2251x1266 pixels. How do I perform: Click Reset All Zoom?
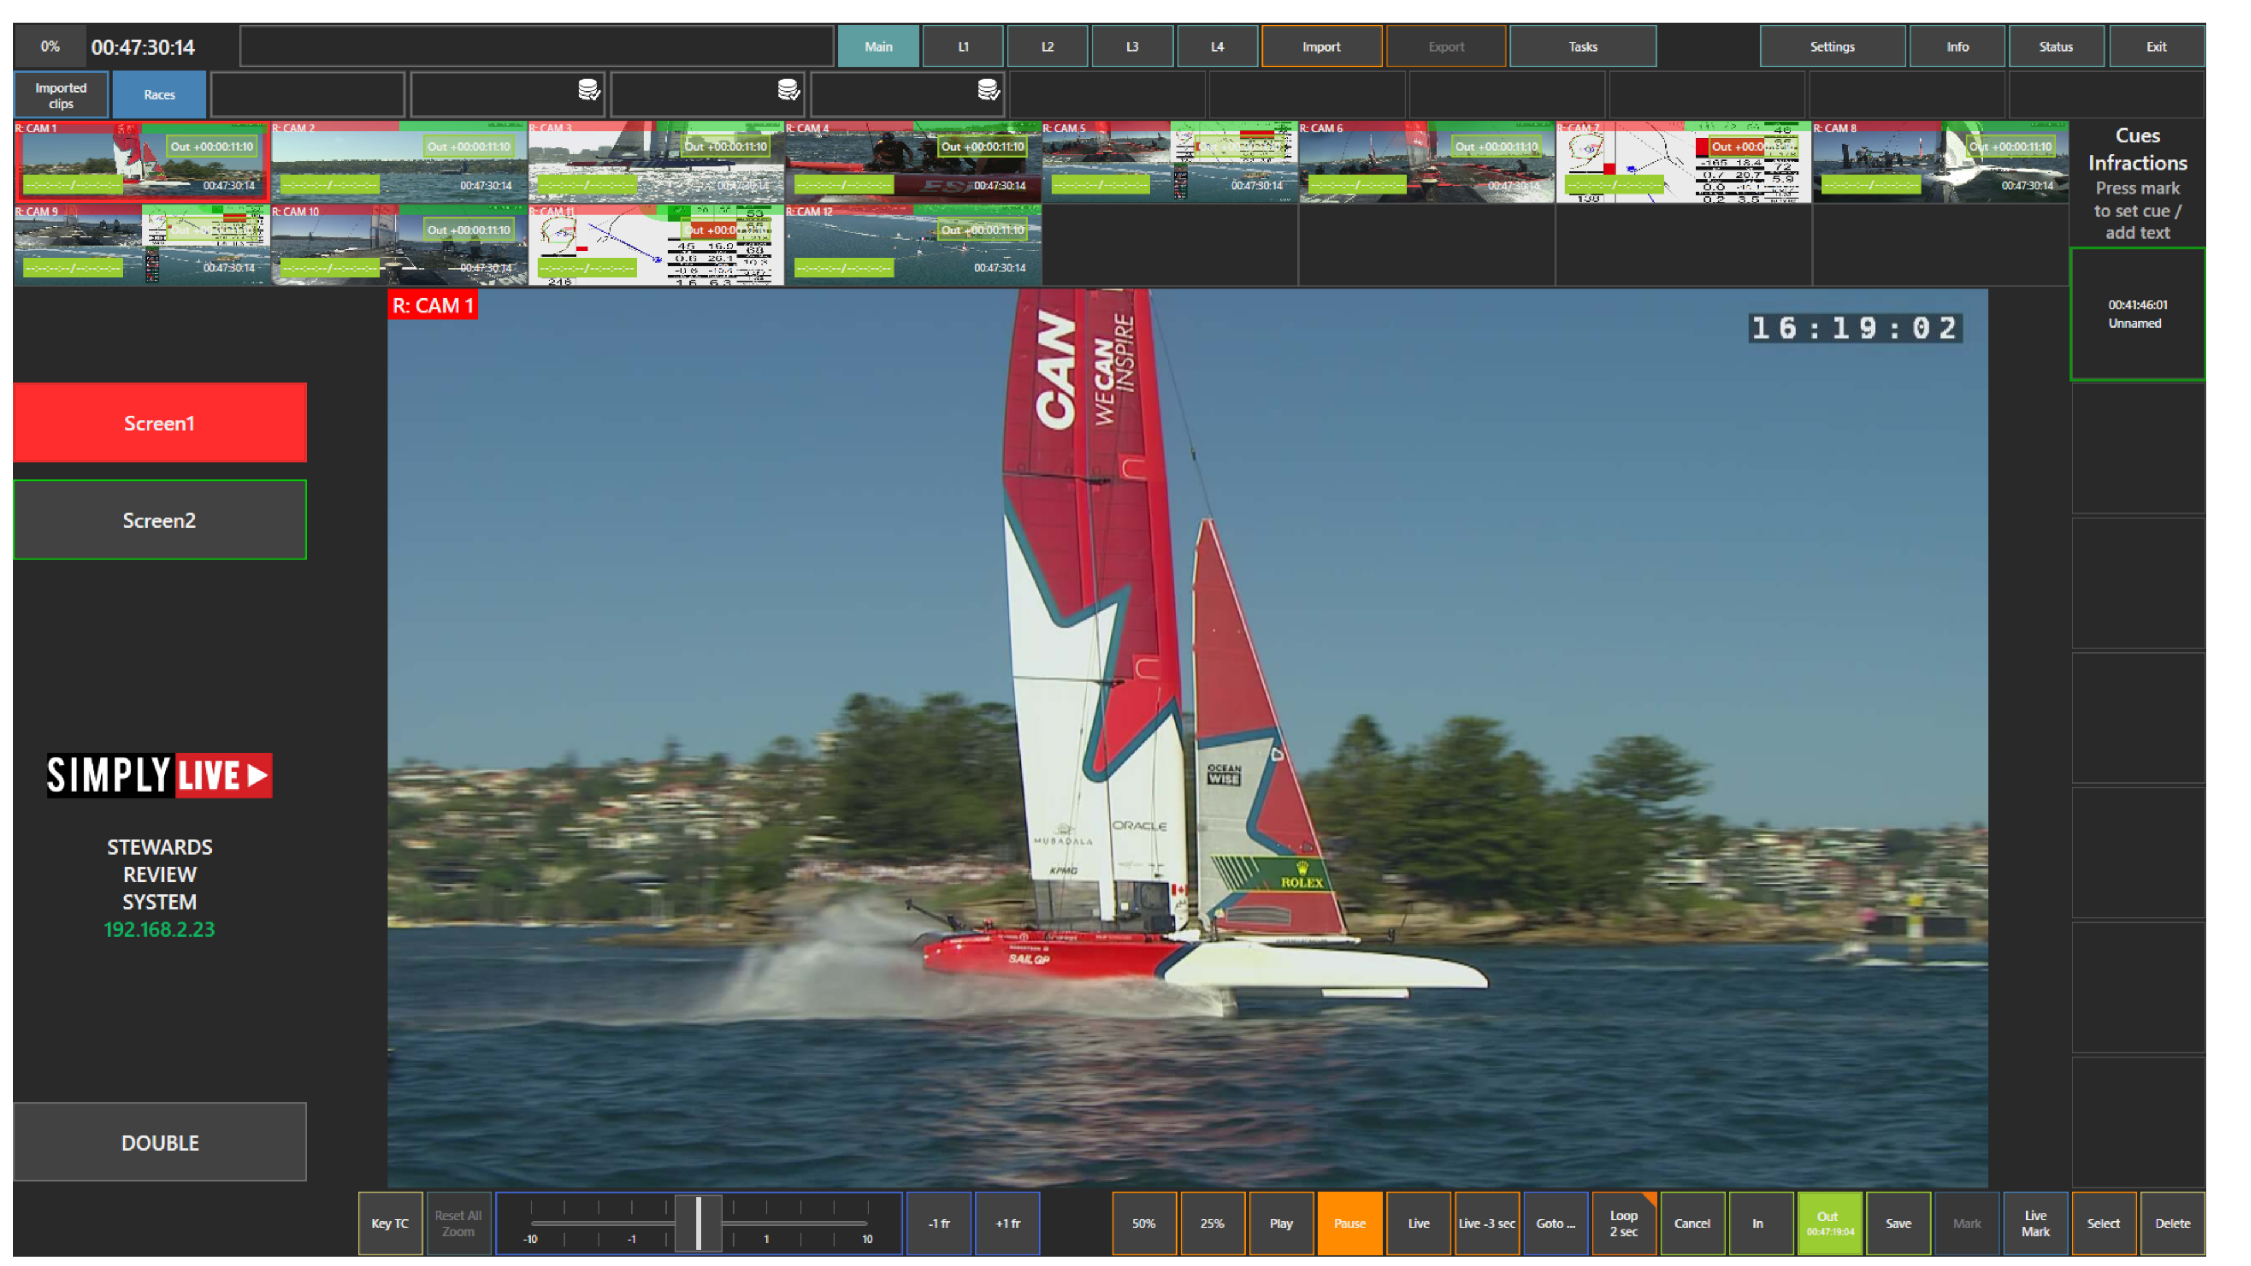pyautogui.click(x=458, y=1223)
